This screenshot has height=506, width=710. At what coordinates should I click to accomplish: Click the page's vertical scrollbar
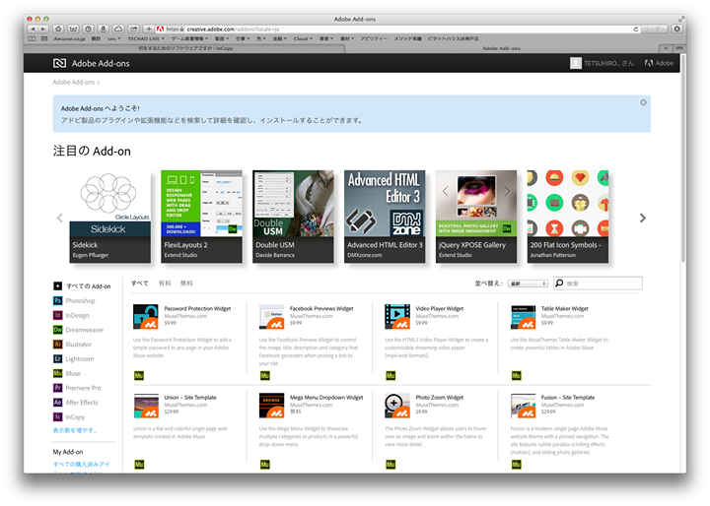click(682, 158)
